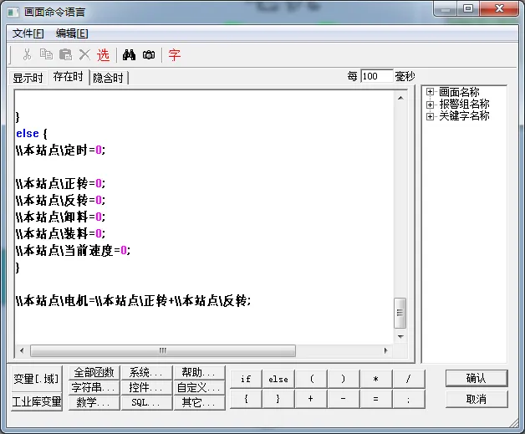Viewport: 525px width, 434px height.
Task: Click the horizontal scrollbar thumb
Action: (163, 350)
